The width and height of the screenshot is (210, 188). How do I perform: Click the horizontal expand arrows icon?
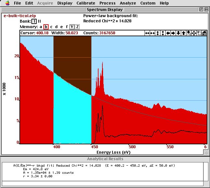click(147, 33)
